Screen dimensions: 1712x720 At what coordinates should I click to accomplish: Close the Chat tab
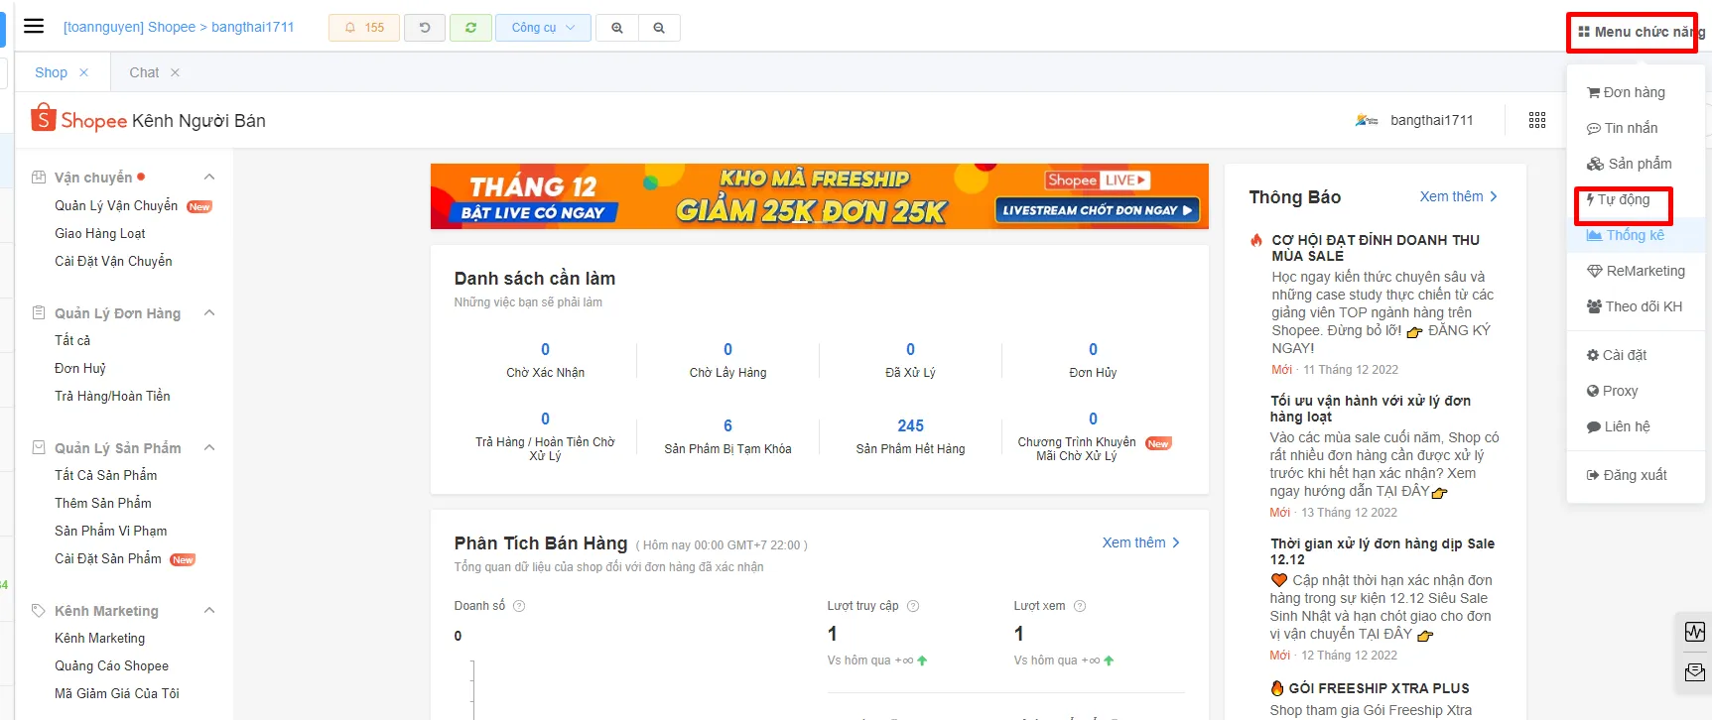click(175, 72)
